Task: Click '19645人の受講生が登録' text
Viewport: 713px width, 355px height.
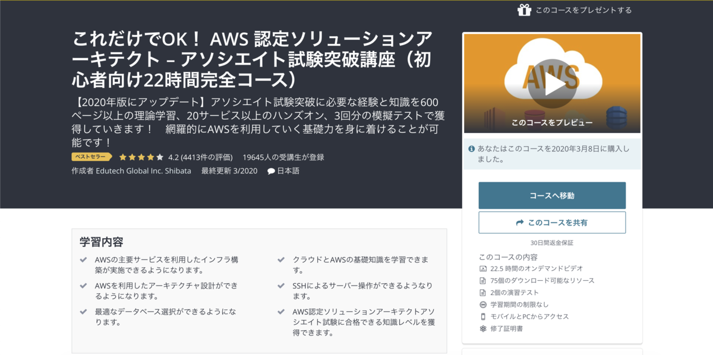Action: click(x=283, y=157)
